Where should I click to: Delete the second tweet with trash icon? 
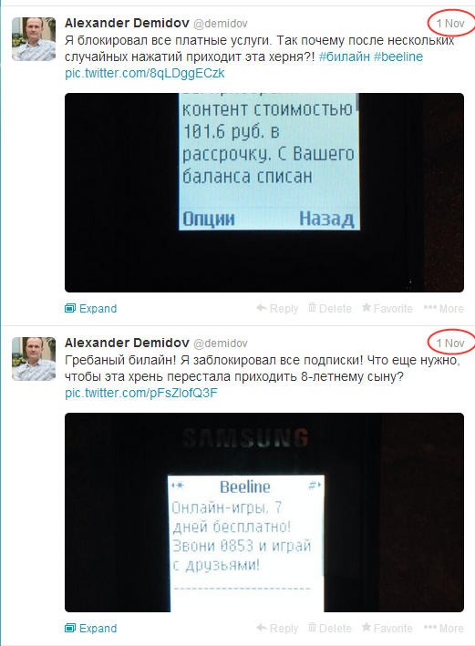tap(330, 628)
